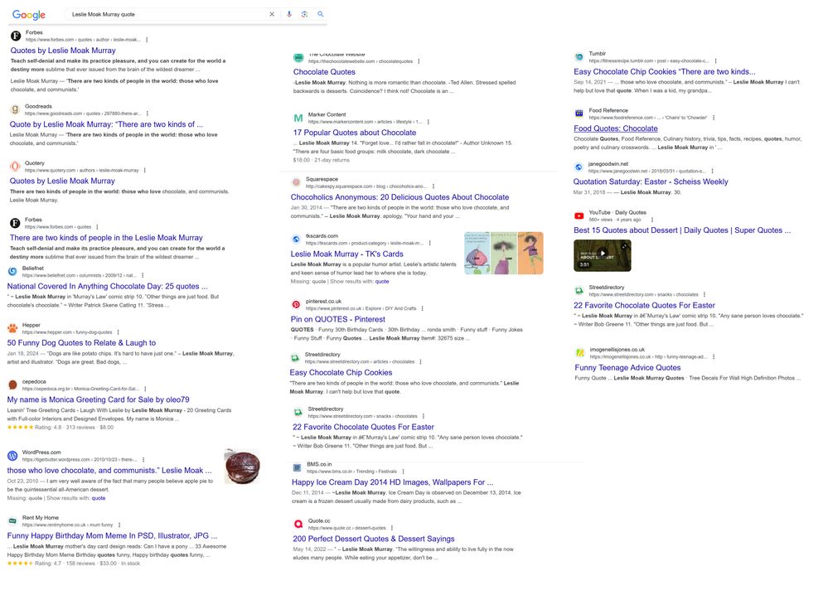Open Google Lens image search icon
The image size is (828, 600).
(305, 14)
